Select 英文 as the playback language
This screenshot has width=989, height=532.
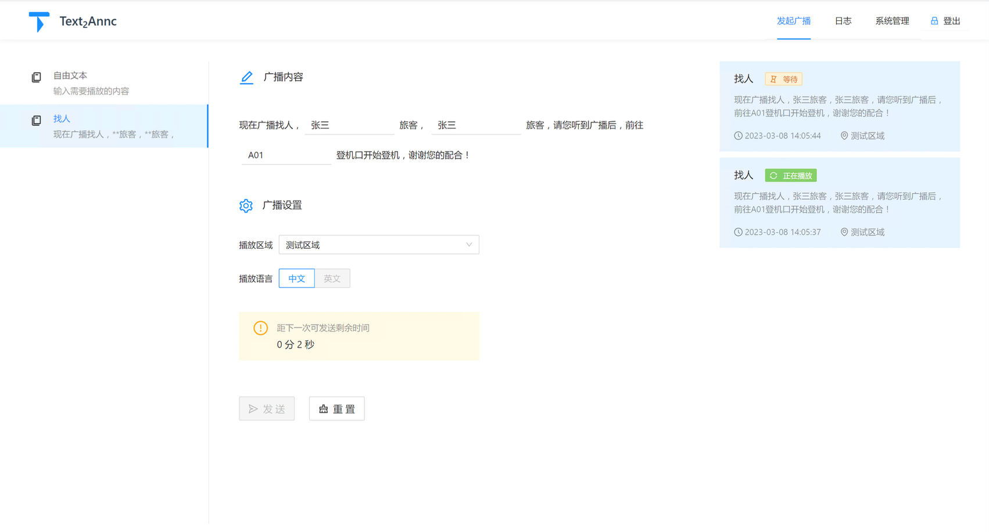(x=332, y=278)
